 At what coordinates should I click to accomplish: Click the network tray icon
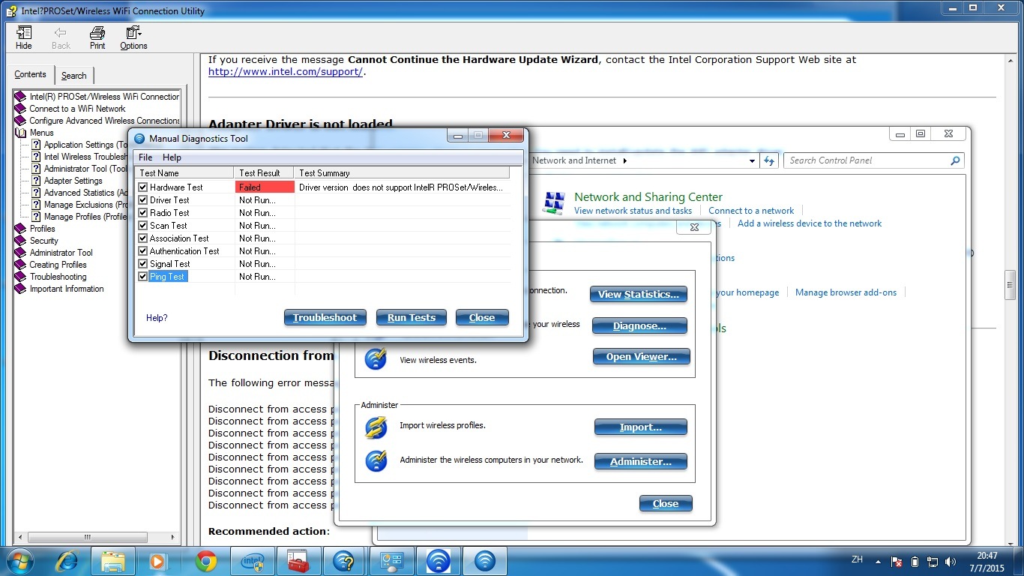point(933,561)
